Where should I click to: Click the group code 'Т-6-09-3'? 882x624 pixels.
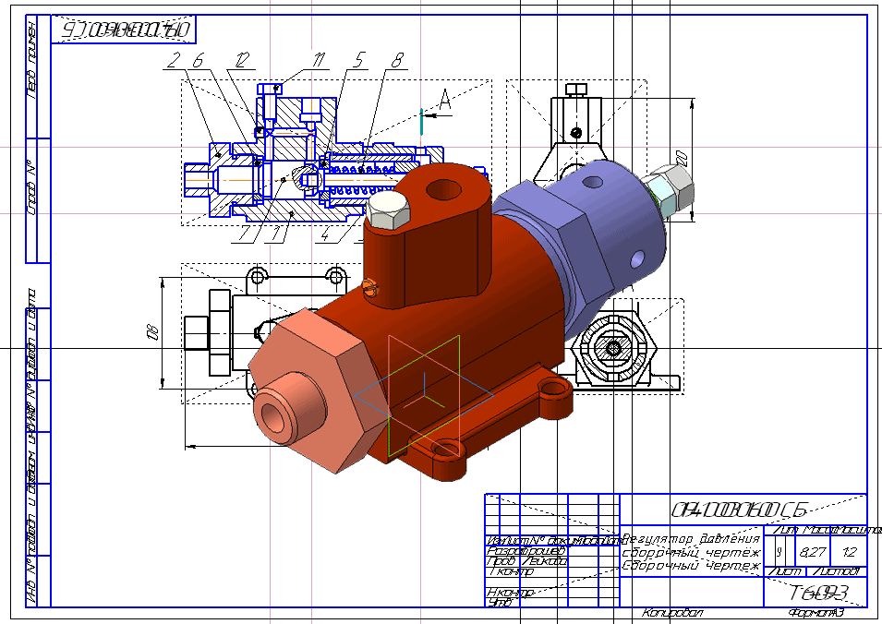point(818,593)
